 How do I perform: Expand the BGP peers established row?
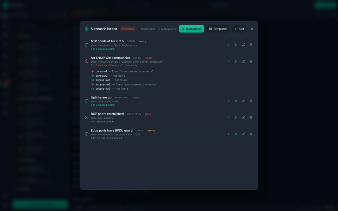click(x=229, y=117)
